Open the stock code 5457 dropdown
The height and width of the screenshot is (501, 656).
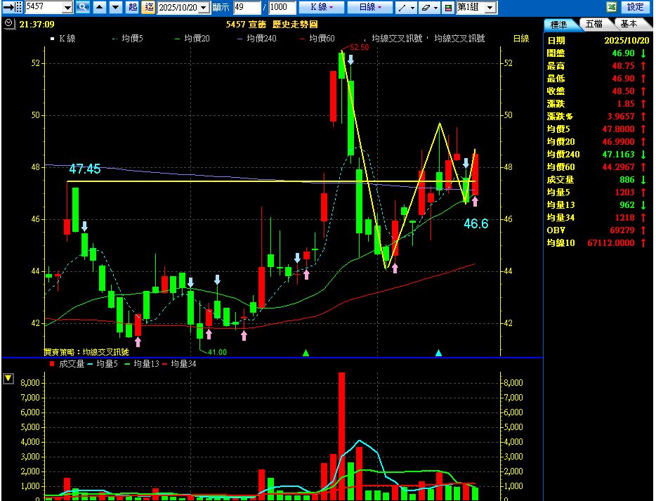pyautogui.click(x=67, y=7)
